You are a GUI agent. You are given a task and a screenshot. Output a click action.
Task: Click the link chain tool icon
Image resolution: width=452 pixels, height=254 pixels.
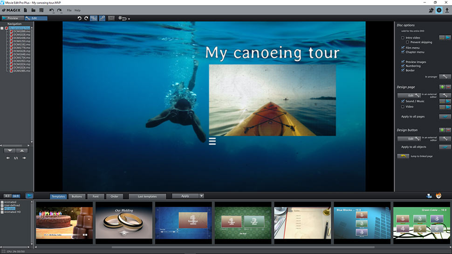[102, 18]
